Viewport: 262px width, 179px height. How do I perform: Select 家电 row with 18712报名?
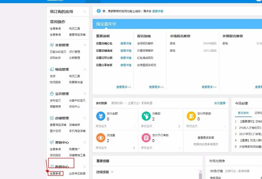coord(193,51)
